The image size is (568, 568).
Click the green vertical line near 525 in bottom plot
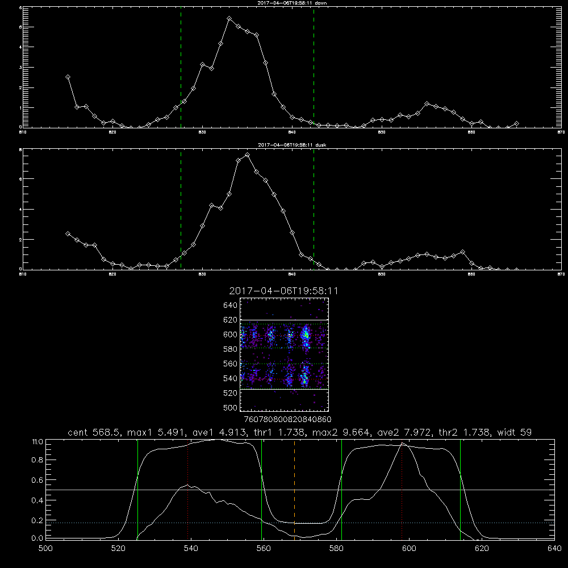coord(137,490)
